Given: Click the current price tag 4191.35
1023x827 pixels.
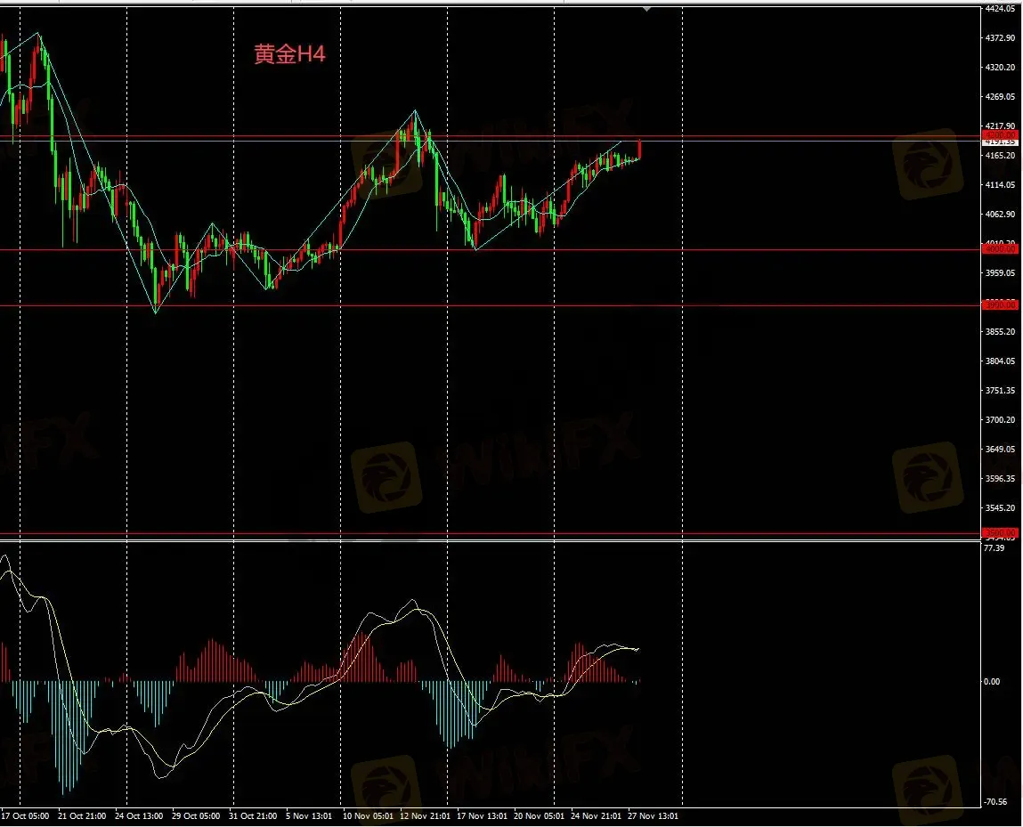Looking at the screenshot, I should (1000, 142).
